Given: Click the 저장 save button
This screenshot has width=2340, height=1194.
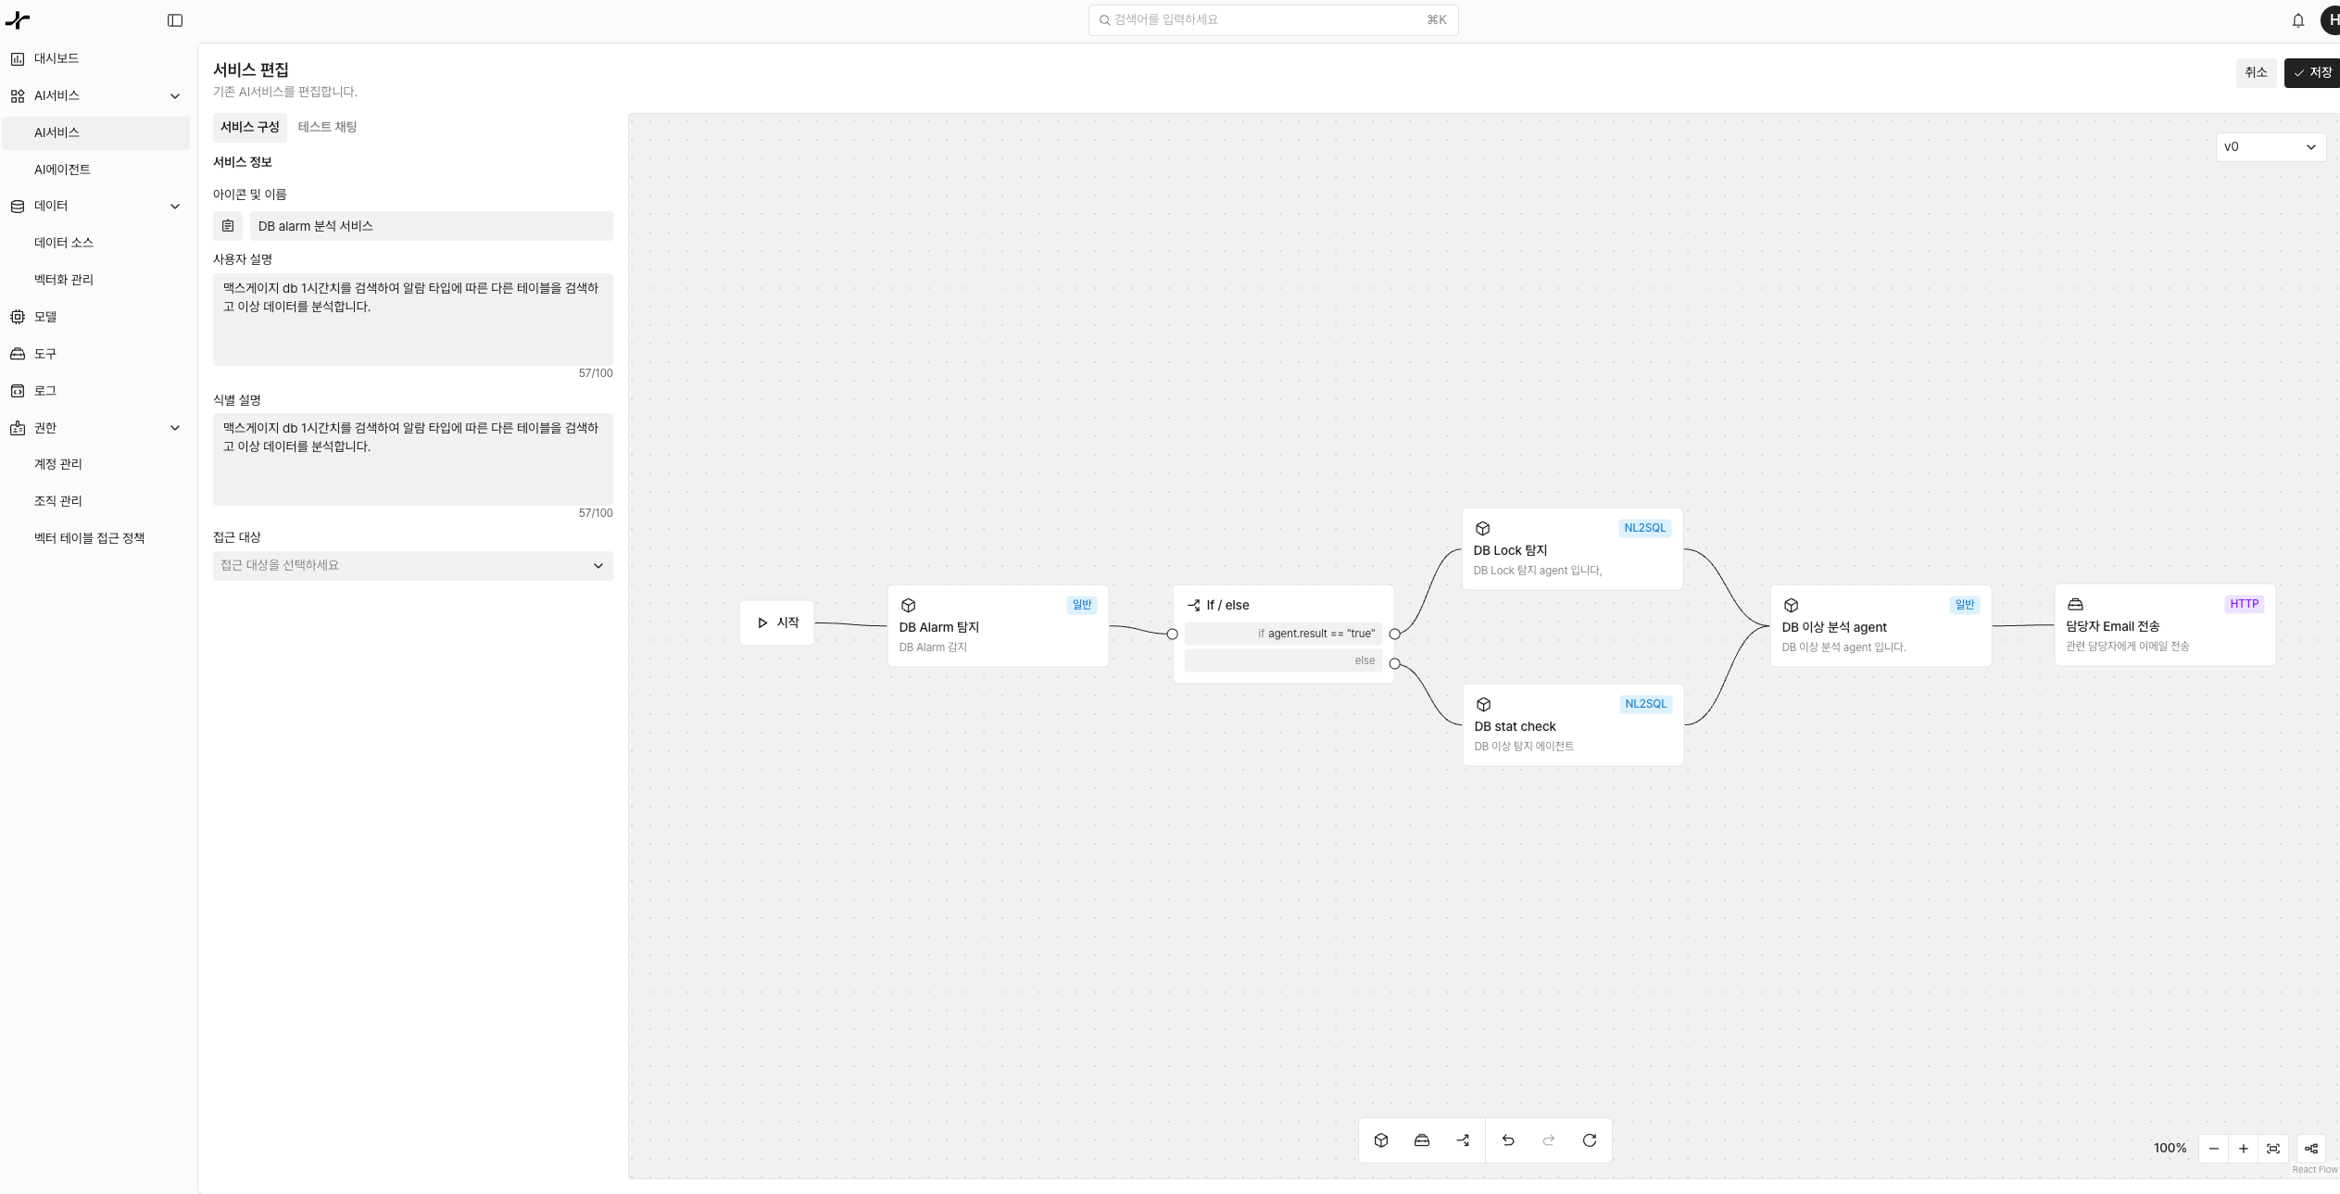Looking at the screenshot, I should click(x=2312, y=72).
